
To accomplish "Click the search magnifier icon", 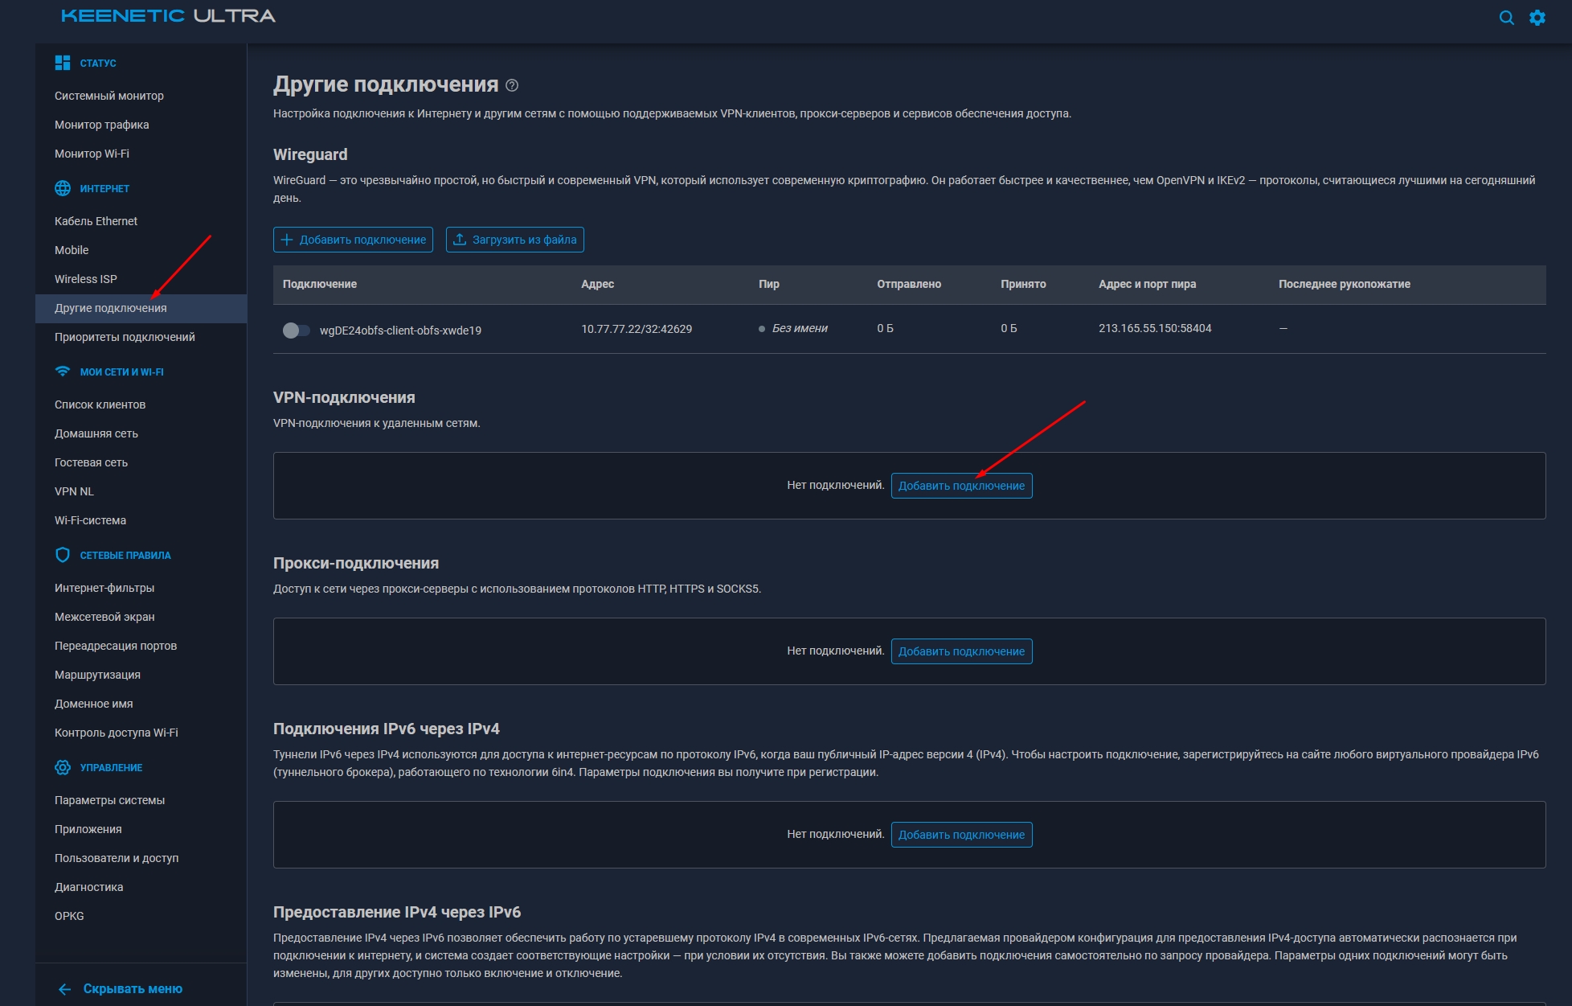I will pos(1506,18).
